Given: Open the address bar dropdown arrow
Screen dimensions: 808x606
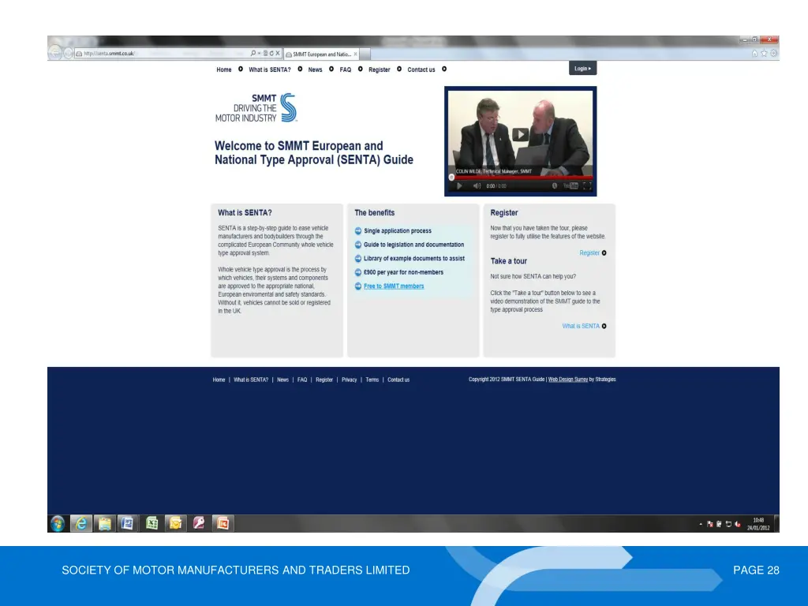Looking at the screenshot, I should pyautogui.click(x=259, y=53).
